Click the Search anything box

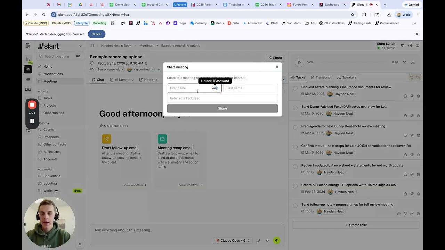(60, 56)
